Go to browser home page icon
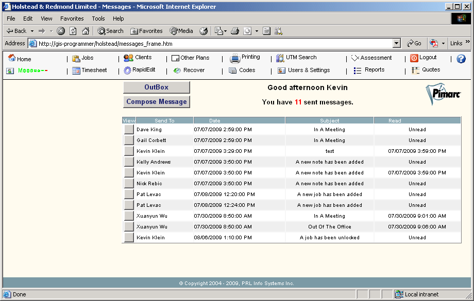The height and width of the screenshot is (301, 474). [86, 31]
